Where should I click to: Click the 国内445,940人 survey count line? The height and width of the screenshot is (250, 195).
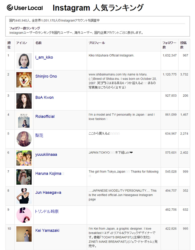55,21
